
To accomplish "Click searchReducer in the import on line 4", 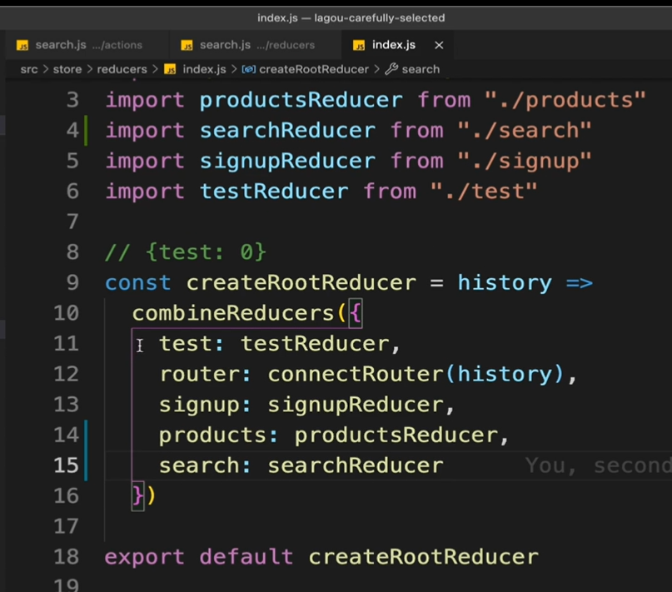I will (x=287, y=131).
